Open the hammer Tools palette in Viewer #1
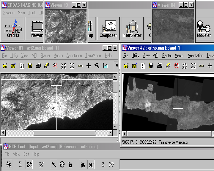 click(97, 66)
